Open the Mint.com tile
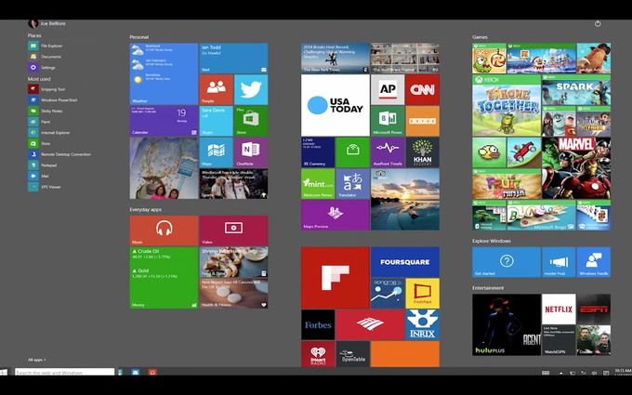This screenshot has width=632, height=395. coord(318,184)
